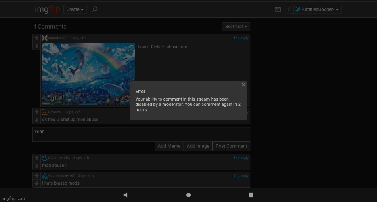This screenshot has height=202, width=377.
Task: Click the imgflip logo
Action: tap(47, 9)
